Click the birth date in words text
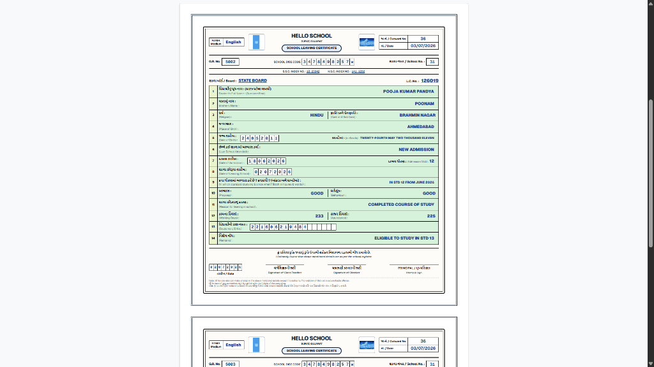Viewport: 654px width, 367px height. [x=397, y=138]
